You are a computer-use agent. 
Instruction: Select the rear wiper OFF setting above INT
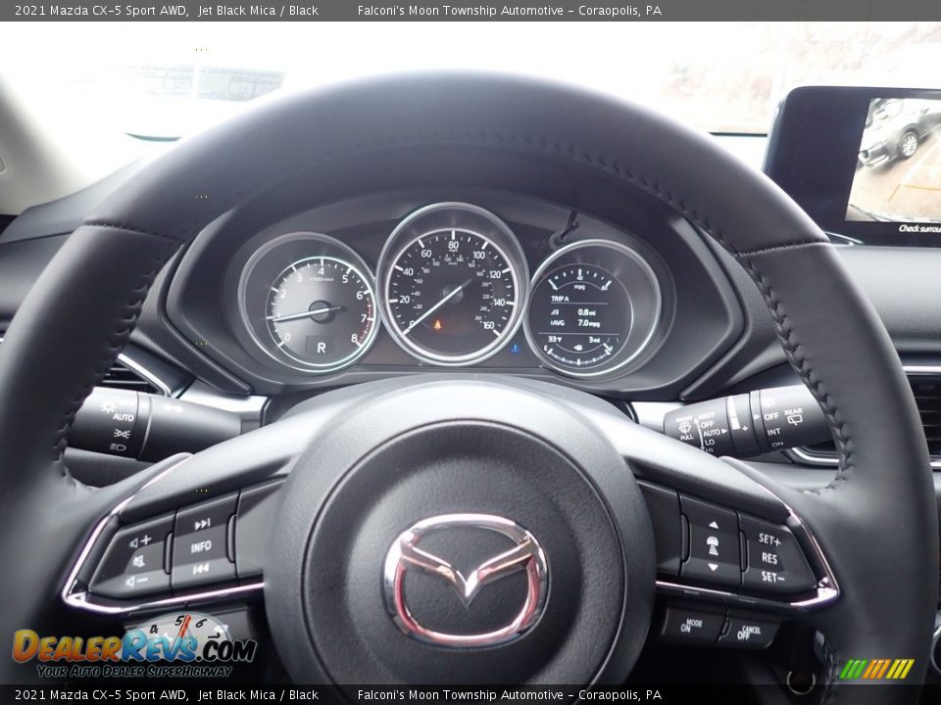(771, 415)
